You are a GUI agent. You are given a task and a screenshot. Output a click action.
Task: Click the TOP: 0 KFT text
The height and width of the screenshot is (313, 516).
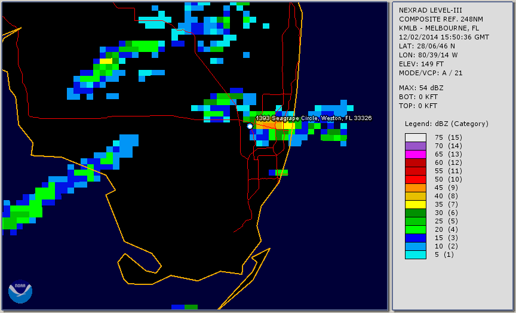tap(418, 106)
